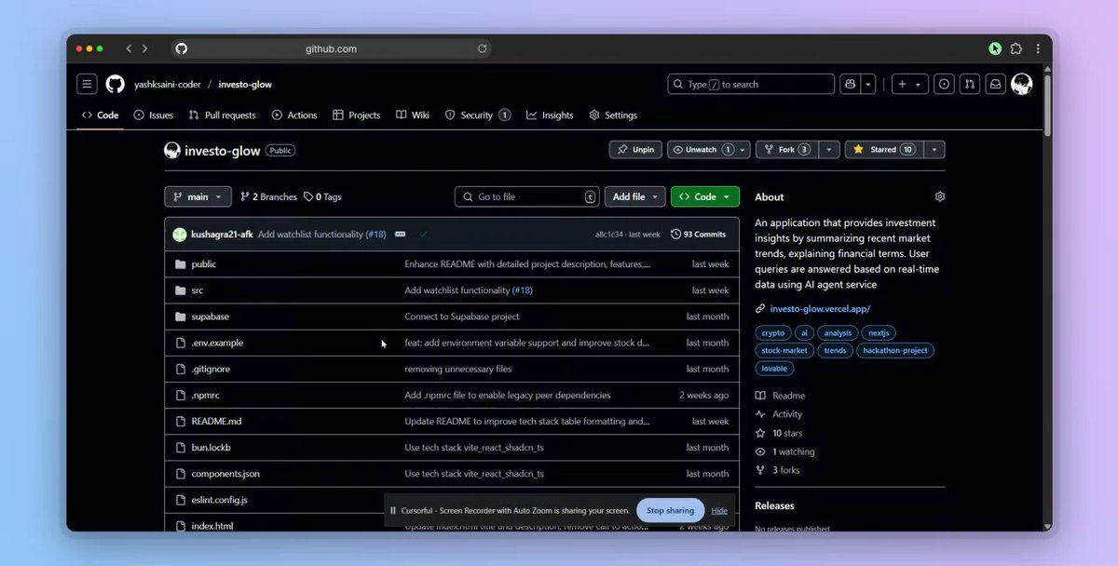Open Activity link in About sidebar

pos(779,414)
